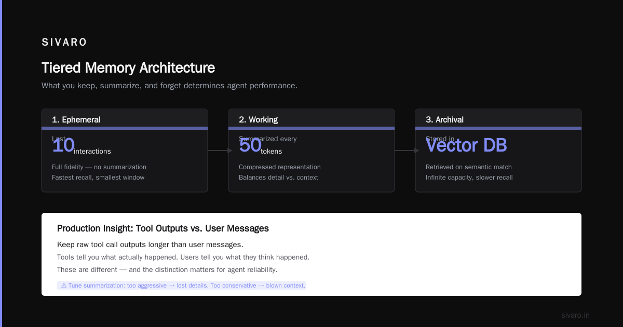Click the arrow between Working and Archival

click(x=407, y=151)
